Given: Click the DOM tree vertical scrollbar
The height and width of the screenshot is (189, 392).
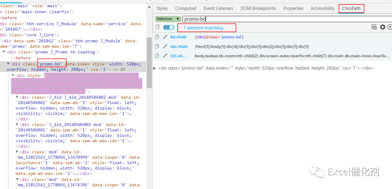Looking at the screenshot, I should 149,62.
